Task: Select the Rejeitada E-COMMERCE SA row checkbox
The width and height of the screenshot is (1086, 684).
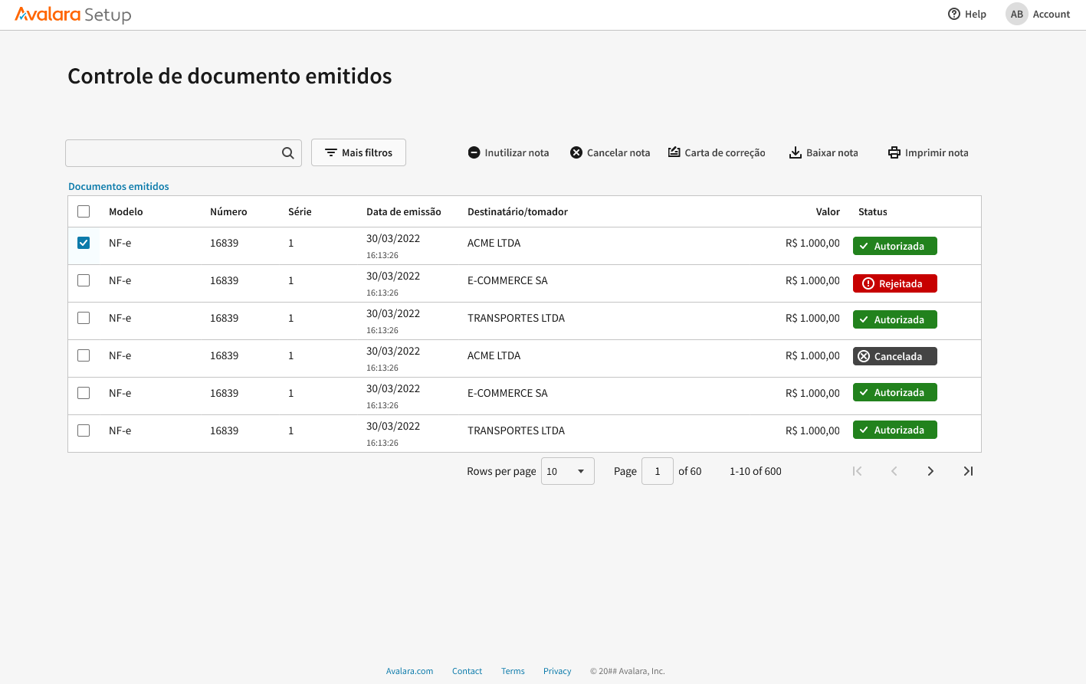Action: coord(84,280)
